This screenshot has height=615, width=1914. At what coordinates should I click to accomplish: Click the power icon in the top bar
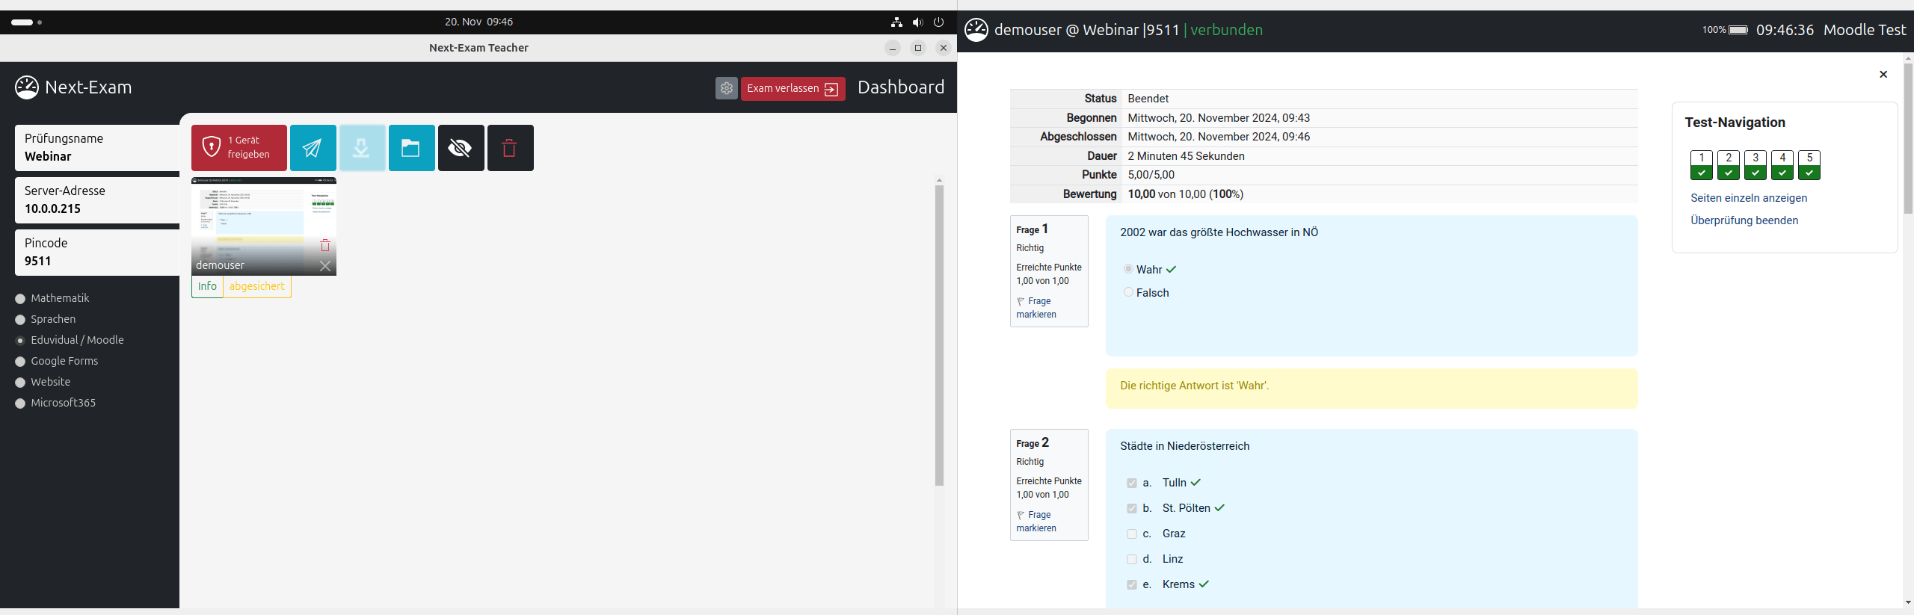(939, 22)
